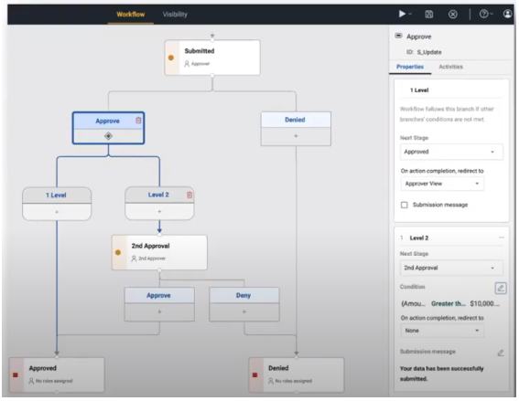519x401 pixels.
Task: Click the ID S_Update text
Action: 424,52
